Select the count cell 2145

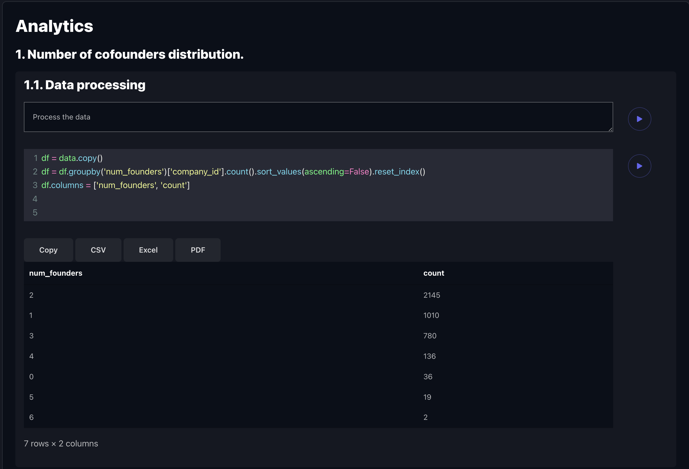(432, 295)
